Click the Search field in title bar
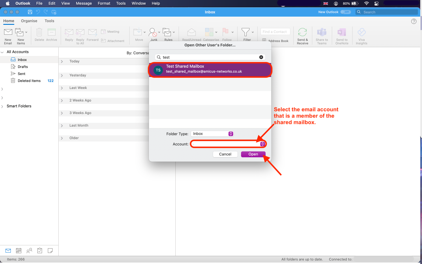The width and height of the screenshot is (422, 264). pyautogui.click(x=387, y=12)
